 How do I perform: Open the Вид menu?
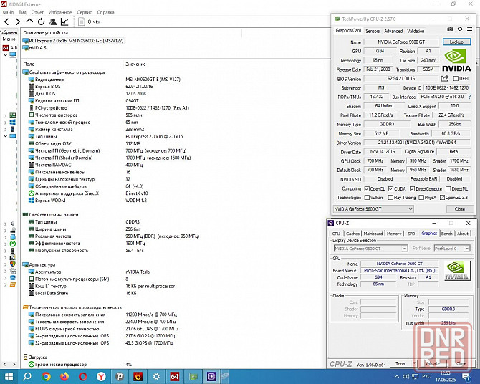coord(22,12)
